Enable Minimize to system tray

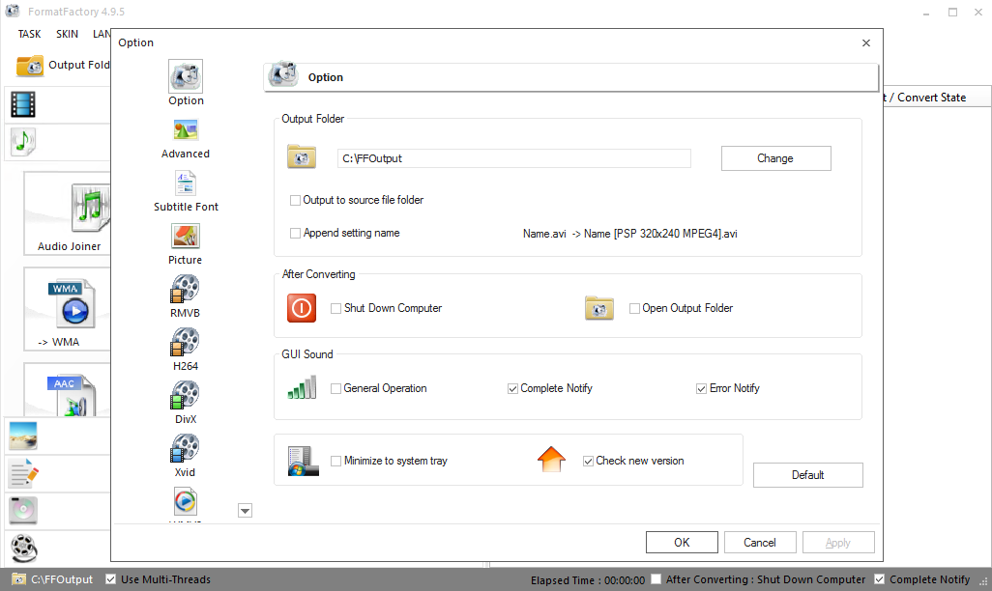(x=336, y=461)
